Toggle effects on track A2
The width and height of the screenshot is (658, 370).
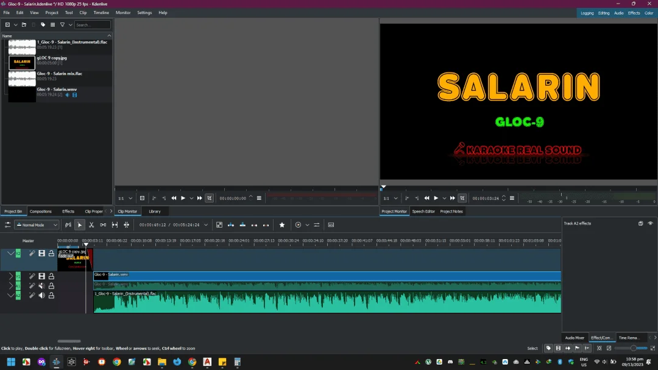pyautogui.click(x=32, y=295)
